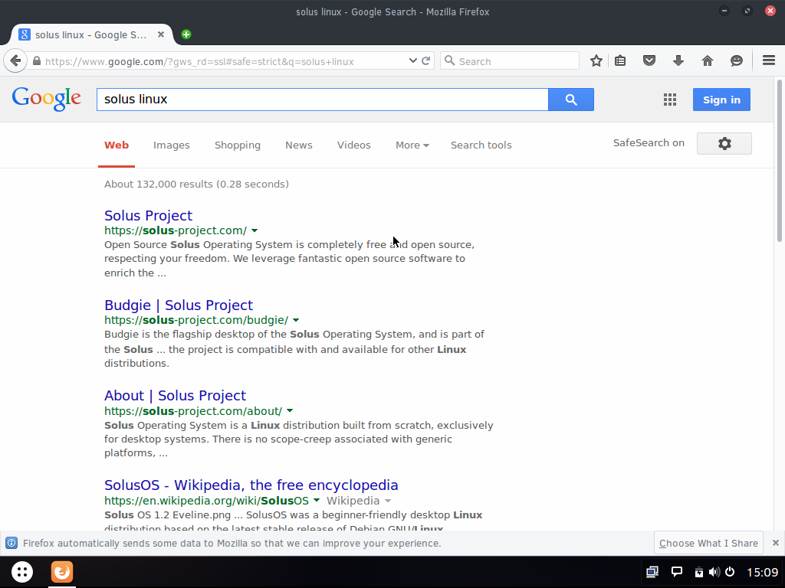Open SolusOS Wikipedia result link
785x588 pixels.
[251, 485]
